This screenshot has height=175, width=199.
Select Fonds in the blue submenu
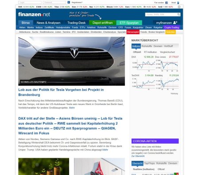click(75, 27)
